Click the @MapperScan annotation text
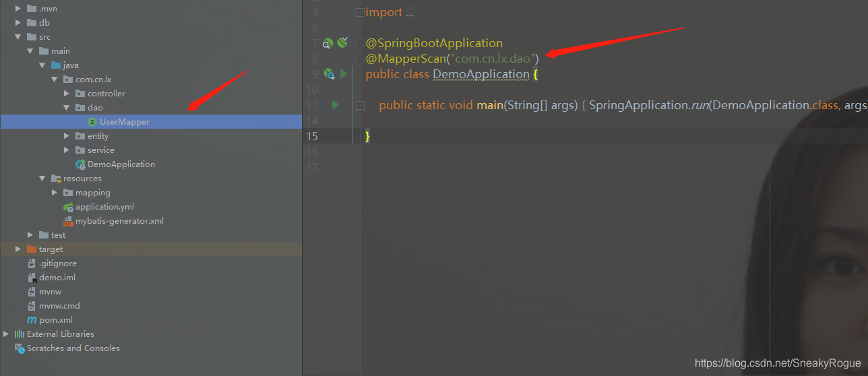Image resolution: width=868 pixels, height=376 pixels. click(x=406, y=59)
